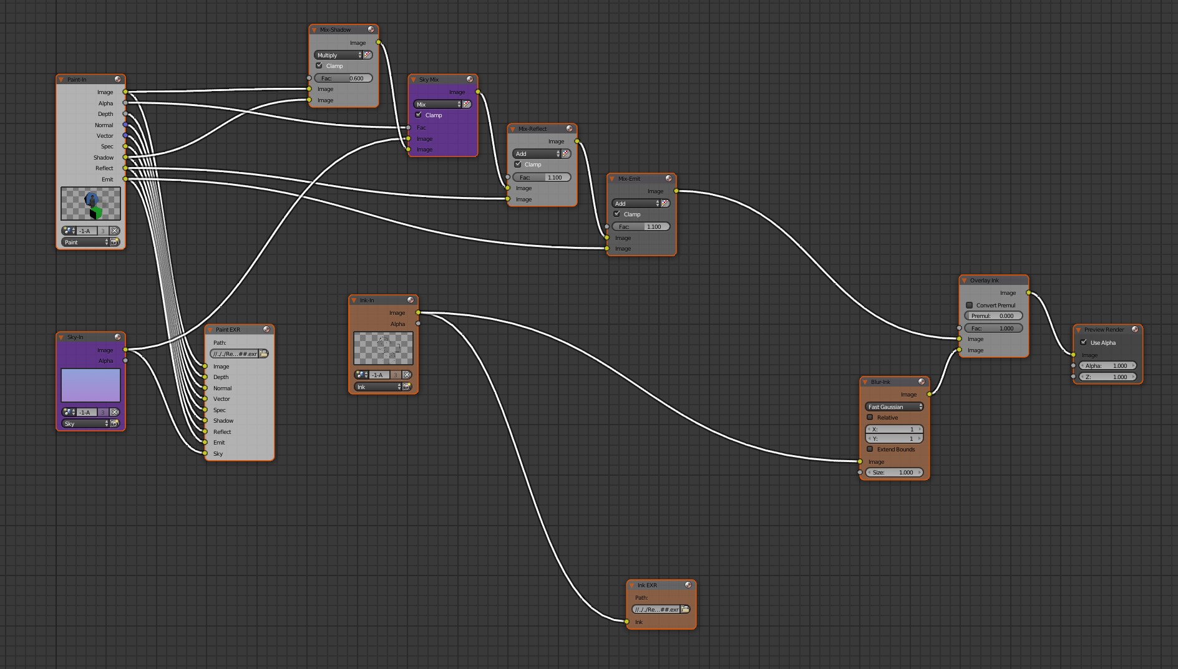This screenshot has height=669, width=1178.
Task: Click render layer camera icon in Ink-In node
Action: [x=407, y=387]
